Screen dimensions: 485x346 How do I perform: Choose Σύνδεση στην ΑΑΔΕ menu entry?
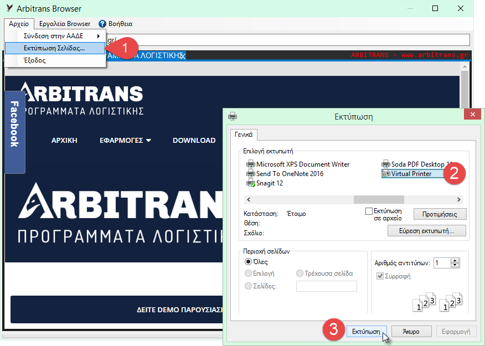[x=55, y=36]
